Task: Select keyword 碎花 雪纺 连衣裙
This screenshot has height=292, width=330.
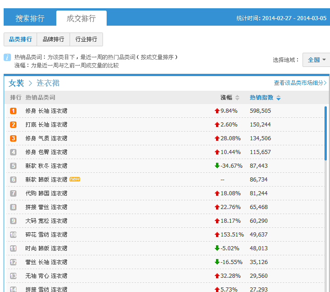Action: coord(46,235)
